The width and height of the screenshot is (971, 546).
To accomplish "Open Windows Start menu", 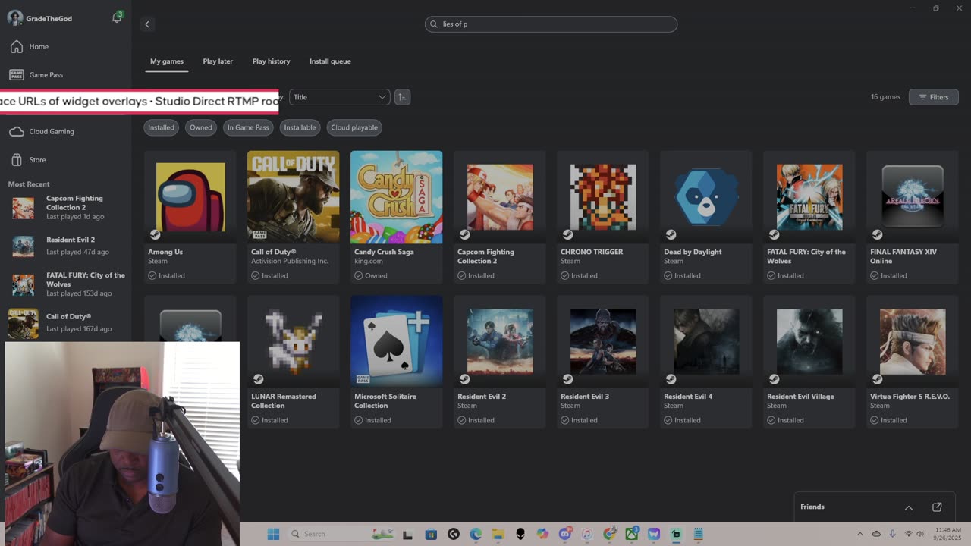I will tap(273, 534).
